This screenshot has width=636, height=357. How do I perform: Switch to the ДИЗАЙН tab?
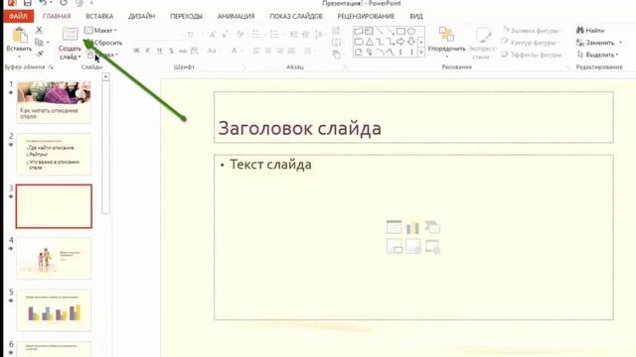(141, 16)
